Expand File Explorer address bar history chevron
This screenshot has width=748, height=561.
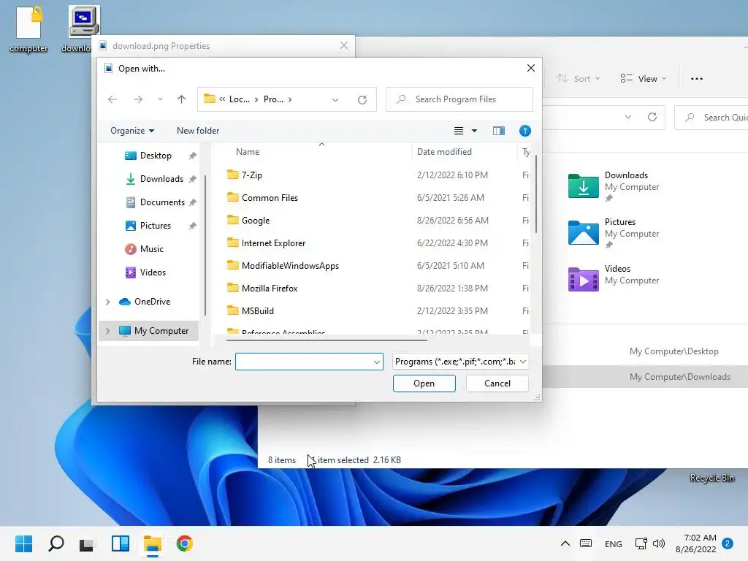tap(627, 118)
